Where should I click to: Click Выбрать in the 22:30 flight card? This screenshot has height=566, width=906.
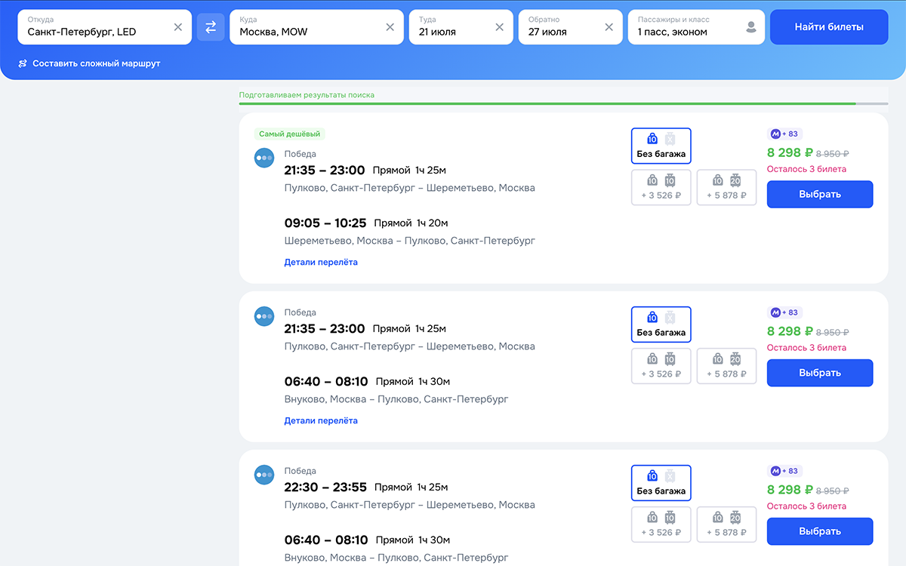(820, 531)
